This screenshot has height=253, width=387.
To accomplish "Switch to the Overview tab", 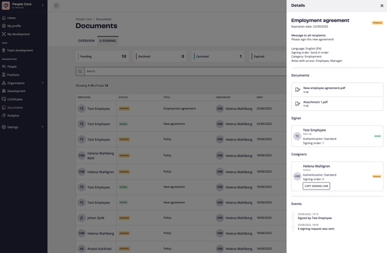I will point(86,41).
